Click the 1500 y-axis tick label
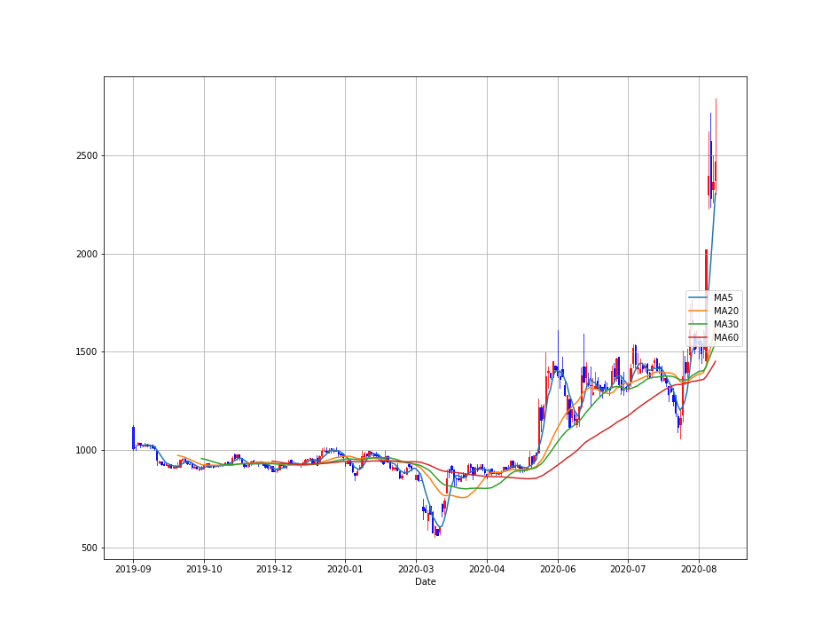The image size is (830, 639). click(87, 351)
